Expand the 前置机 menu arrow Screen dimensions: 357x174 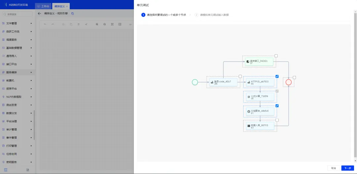(x=31, y=80)
